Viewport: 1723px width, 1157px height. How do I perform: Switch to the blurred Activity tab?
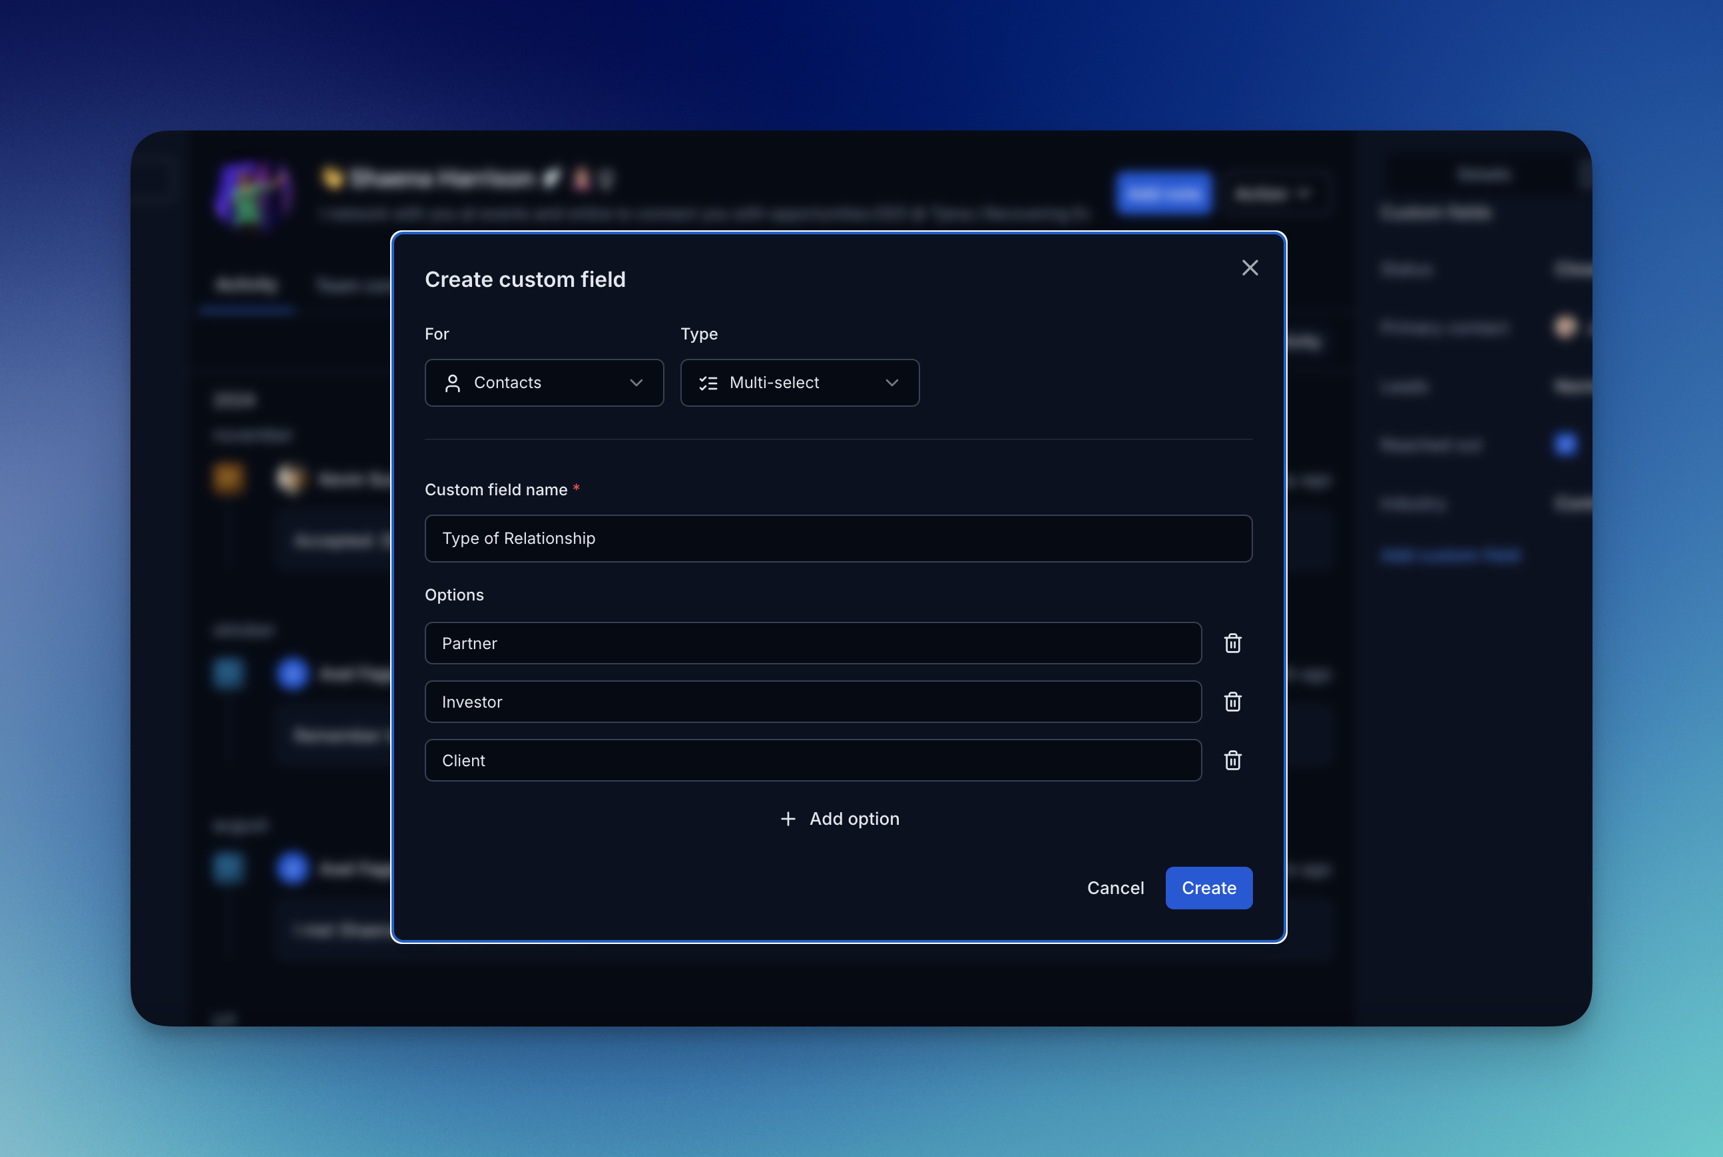point(246,285)
